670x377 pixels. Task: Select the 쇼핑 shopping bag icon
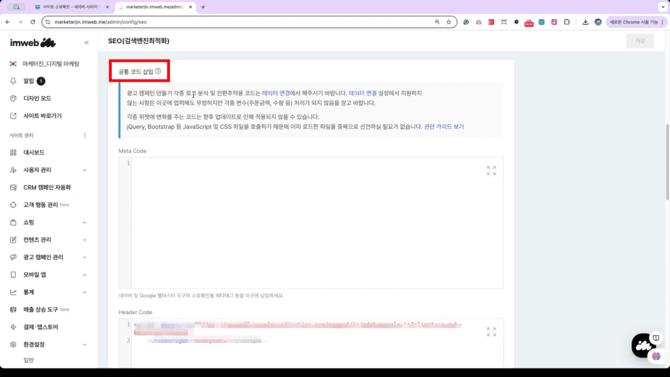(12, 223)
